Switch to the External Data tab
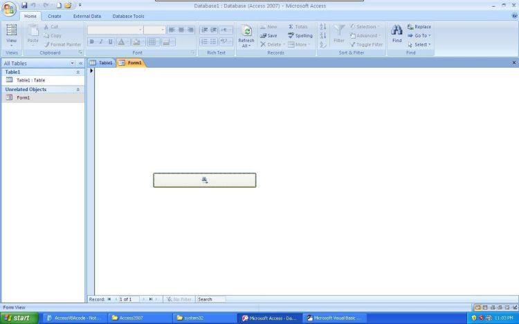The image size is (519, 324). coord(87,16)
